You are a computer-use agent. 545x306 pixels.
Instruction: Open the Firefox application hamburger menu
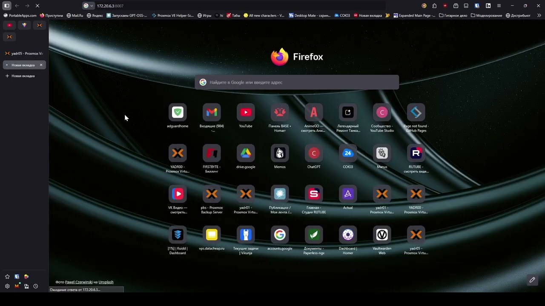(x=499, y=6)
